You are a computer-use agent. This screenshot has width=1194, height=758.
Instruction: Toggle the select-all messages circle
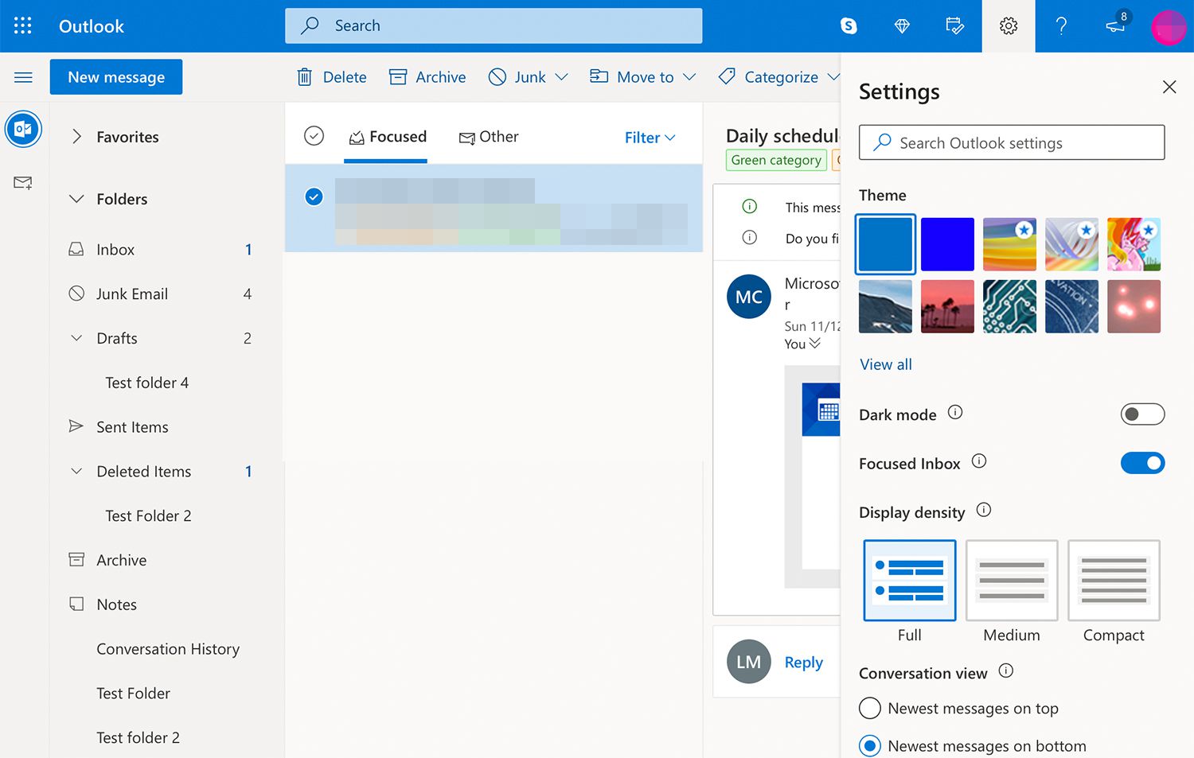pos(314,136)
